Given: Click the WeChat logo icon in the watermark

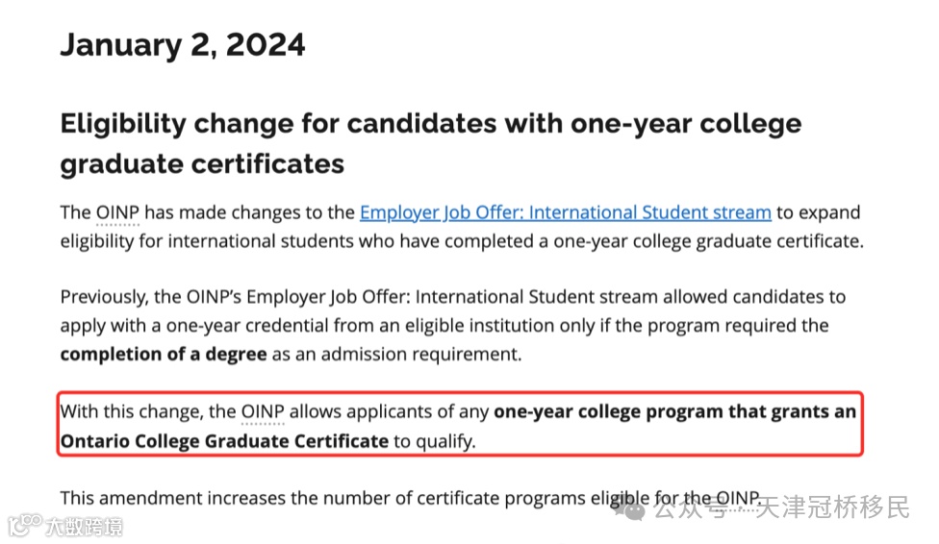Looking at the screenshot, I should tap(636, 510).
